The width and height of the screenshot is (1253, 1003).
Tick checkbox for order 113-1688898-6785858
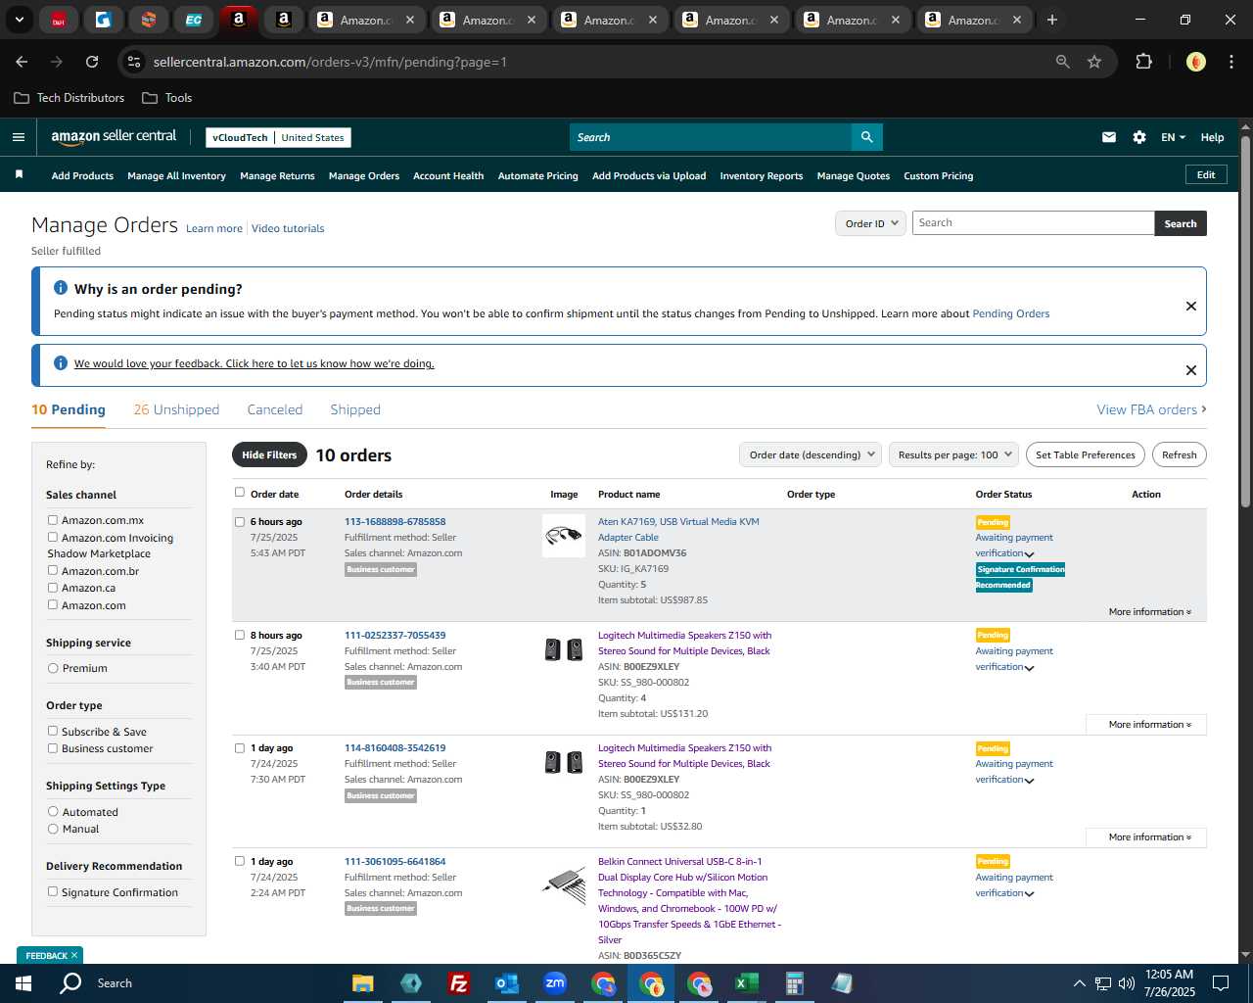pos(240,522)
